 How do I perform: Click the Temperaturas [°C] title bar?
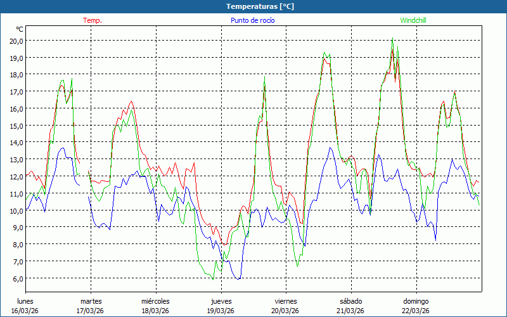point(253,6)
